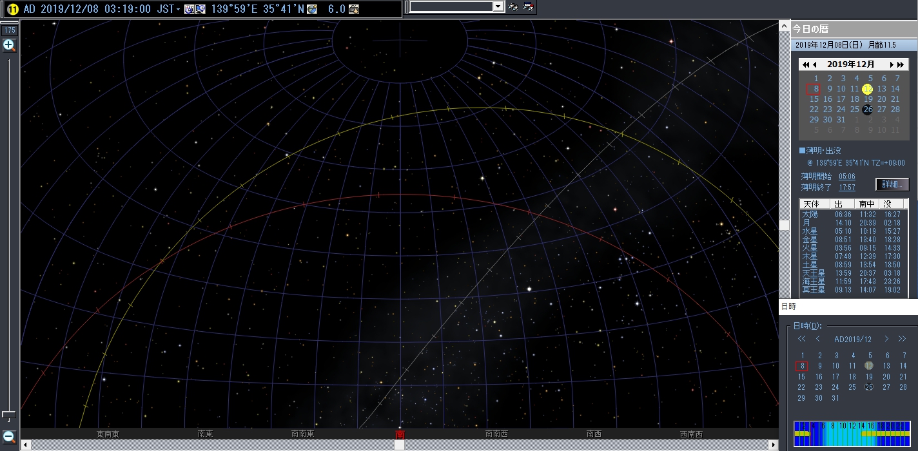The image size is (918, 451).
Task: Click the camera icon beside magnitude 6.0
Action: pyautogui.click(x=354, y=9)
